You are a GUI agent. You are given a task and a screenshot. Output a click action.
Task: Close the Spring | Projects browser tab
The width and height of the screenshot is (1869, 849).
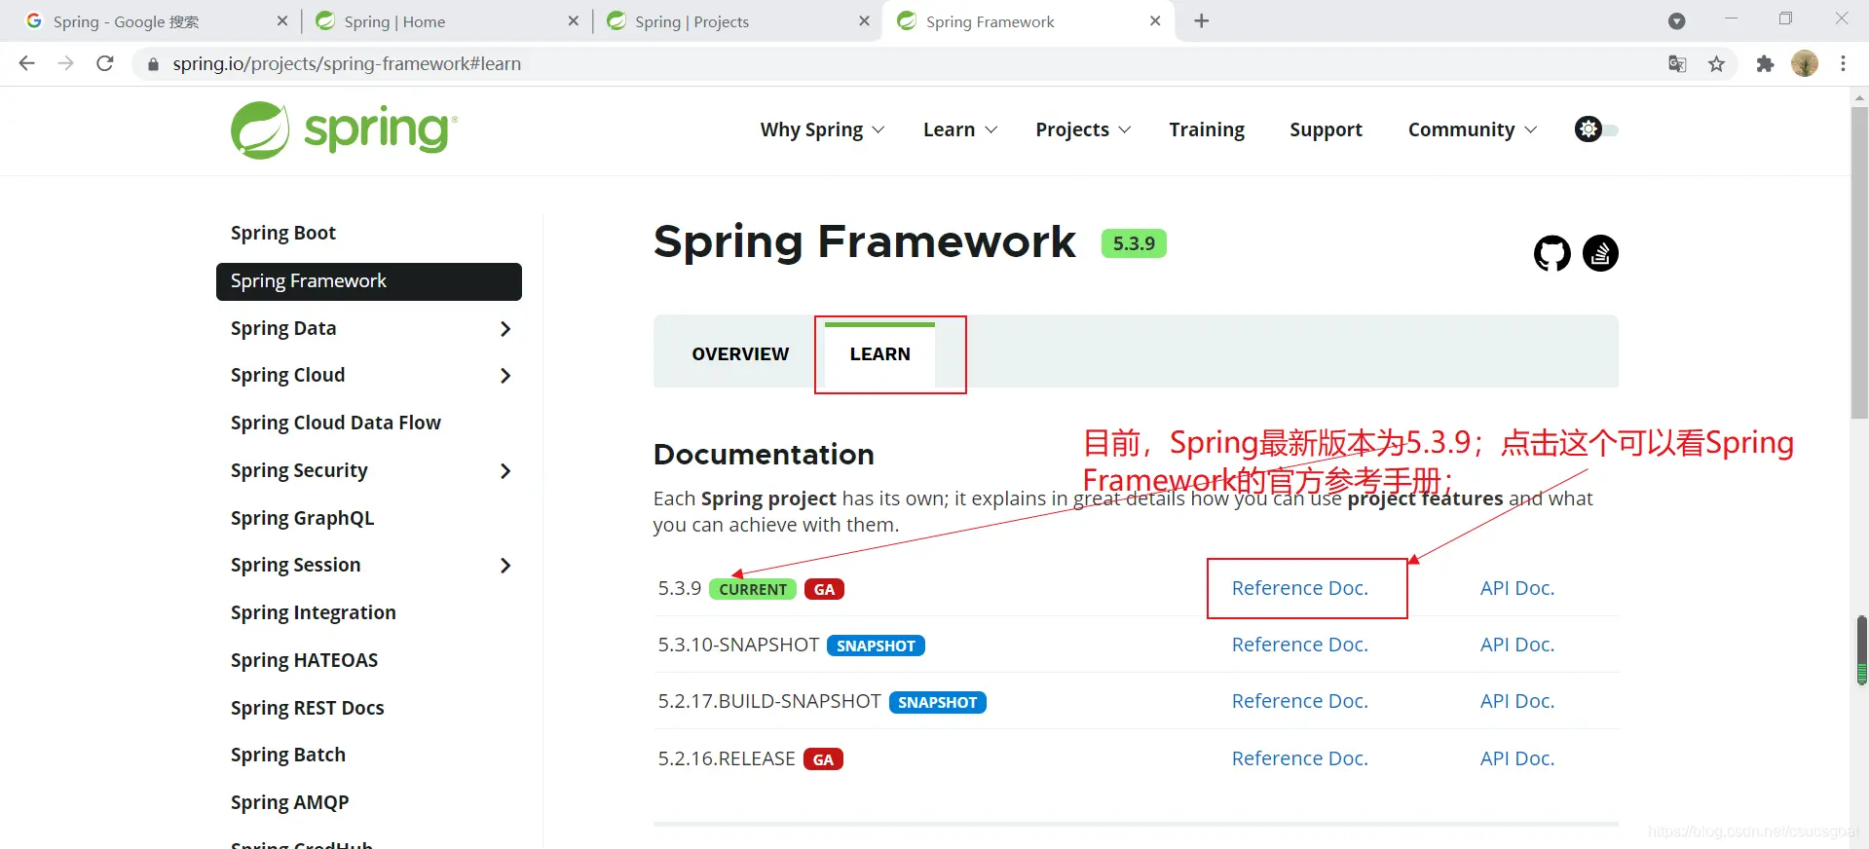tap(864, 21)
